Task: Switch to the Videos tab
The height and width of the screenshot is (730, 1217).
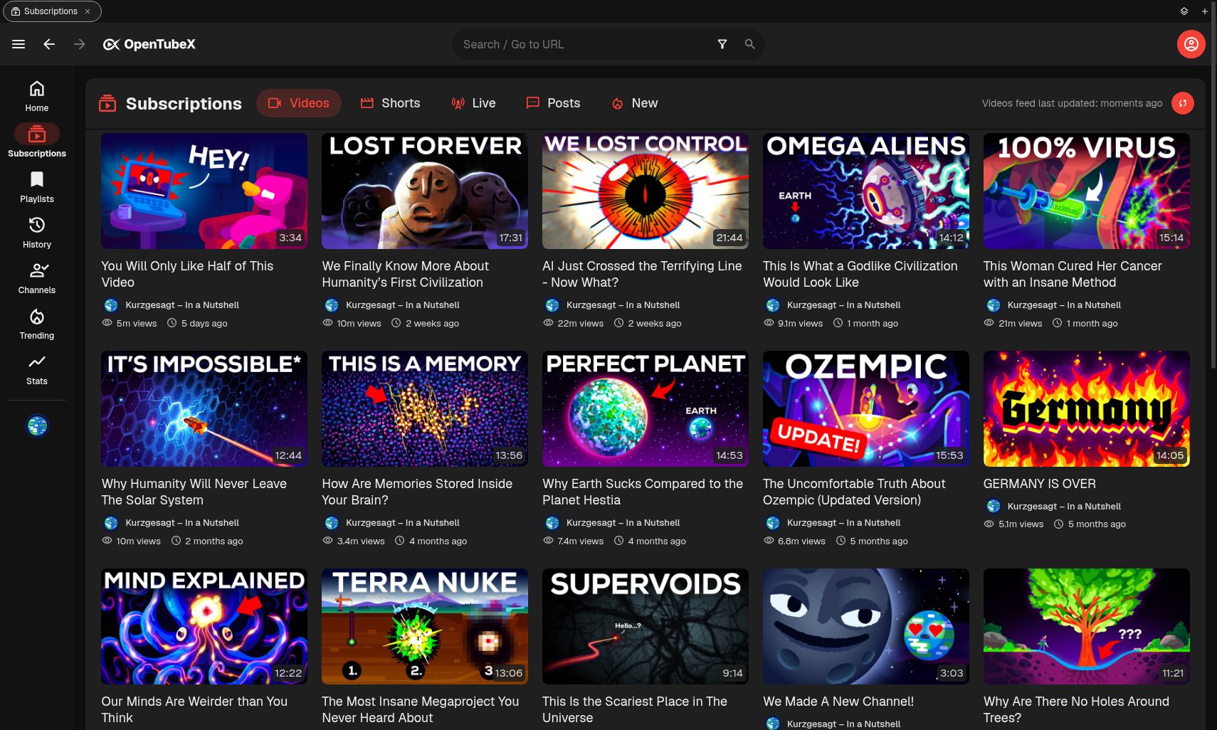Action: [x=299, y=103]
